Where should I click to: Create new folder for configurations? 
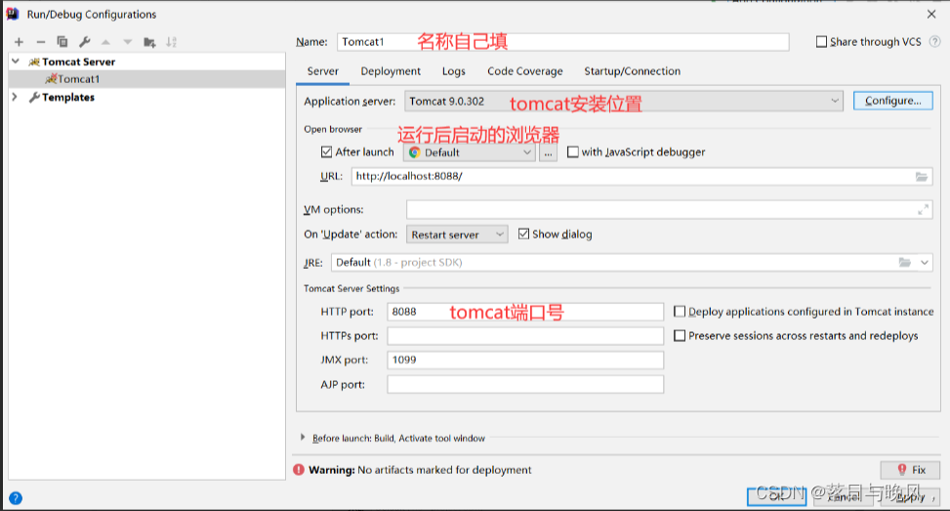tap(149, 42)
